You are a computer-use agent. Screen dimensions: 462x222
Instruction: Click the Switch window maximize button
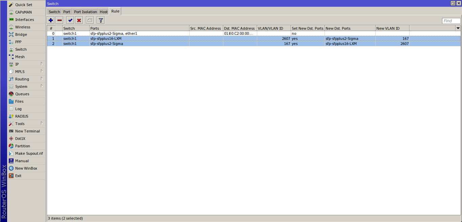(453, 3)
